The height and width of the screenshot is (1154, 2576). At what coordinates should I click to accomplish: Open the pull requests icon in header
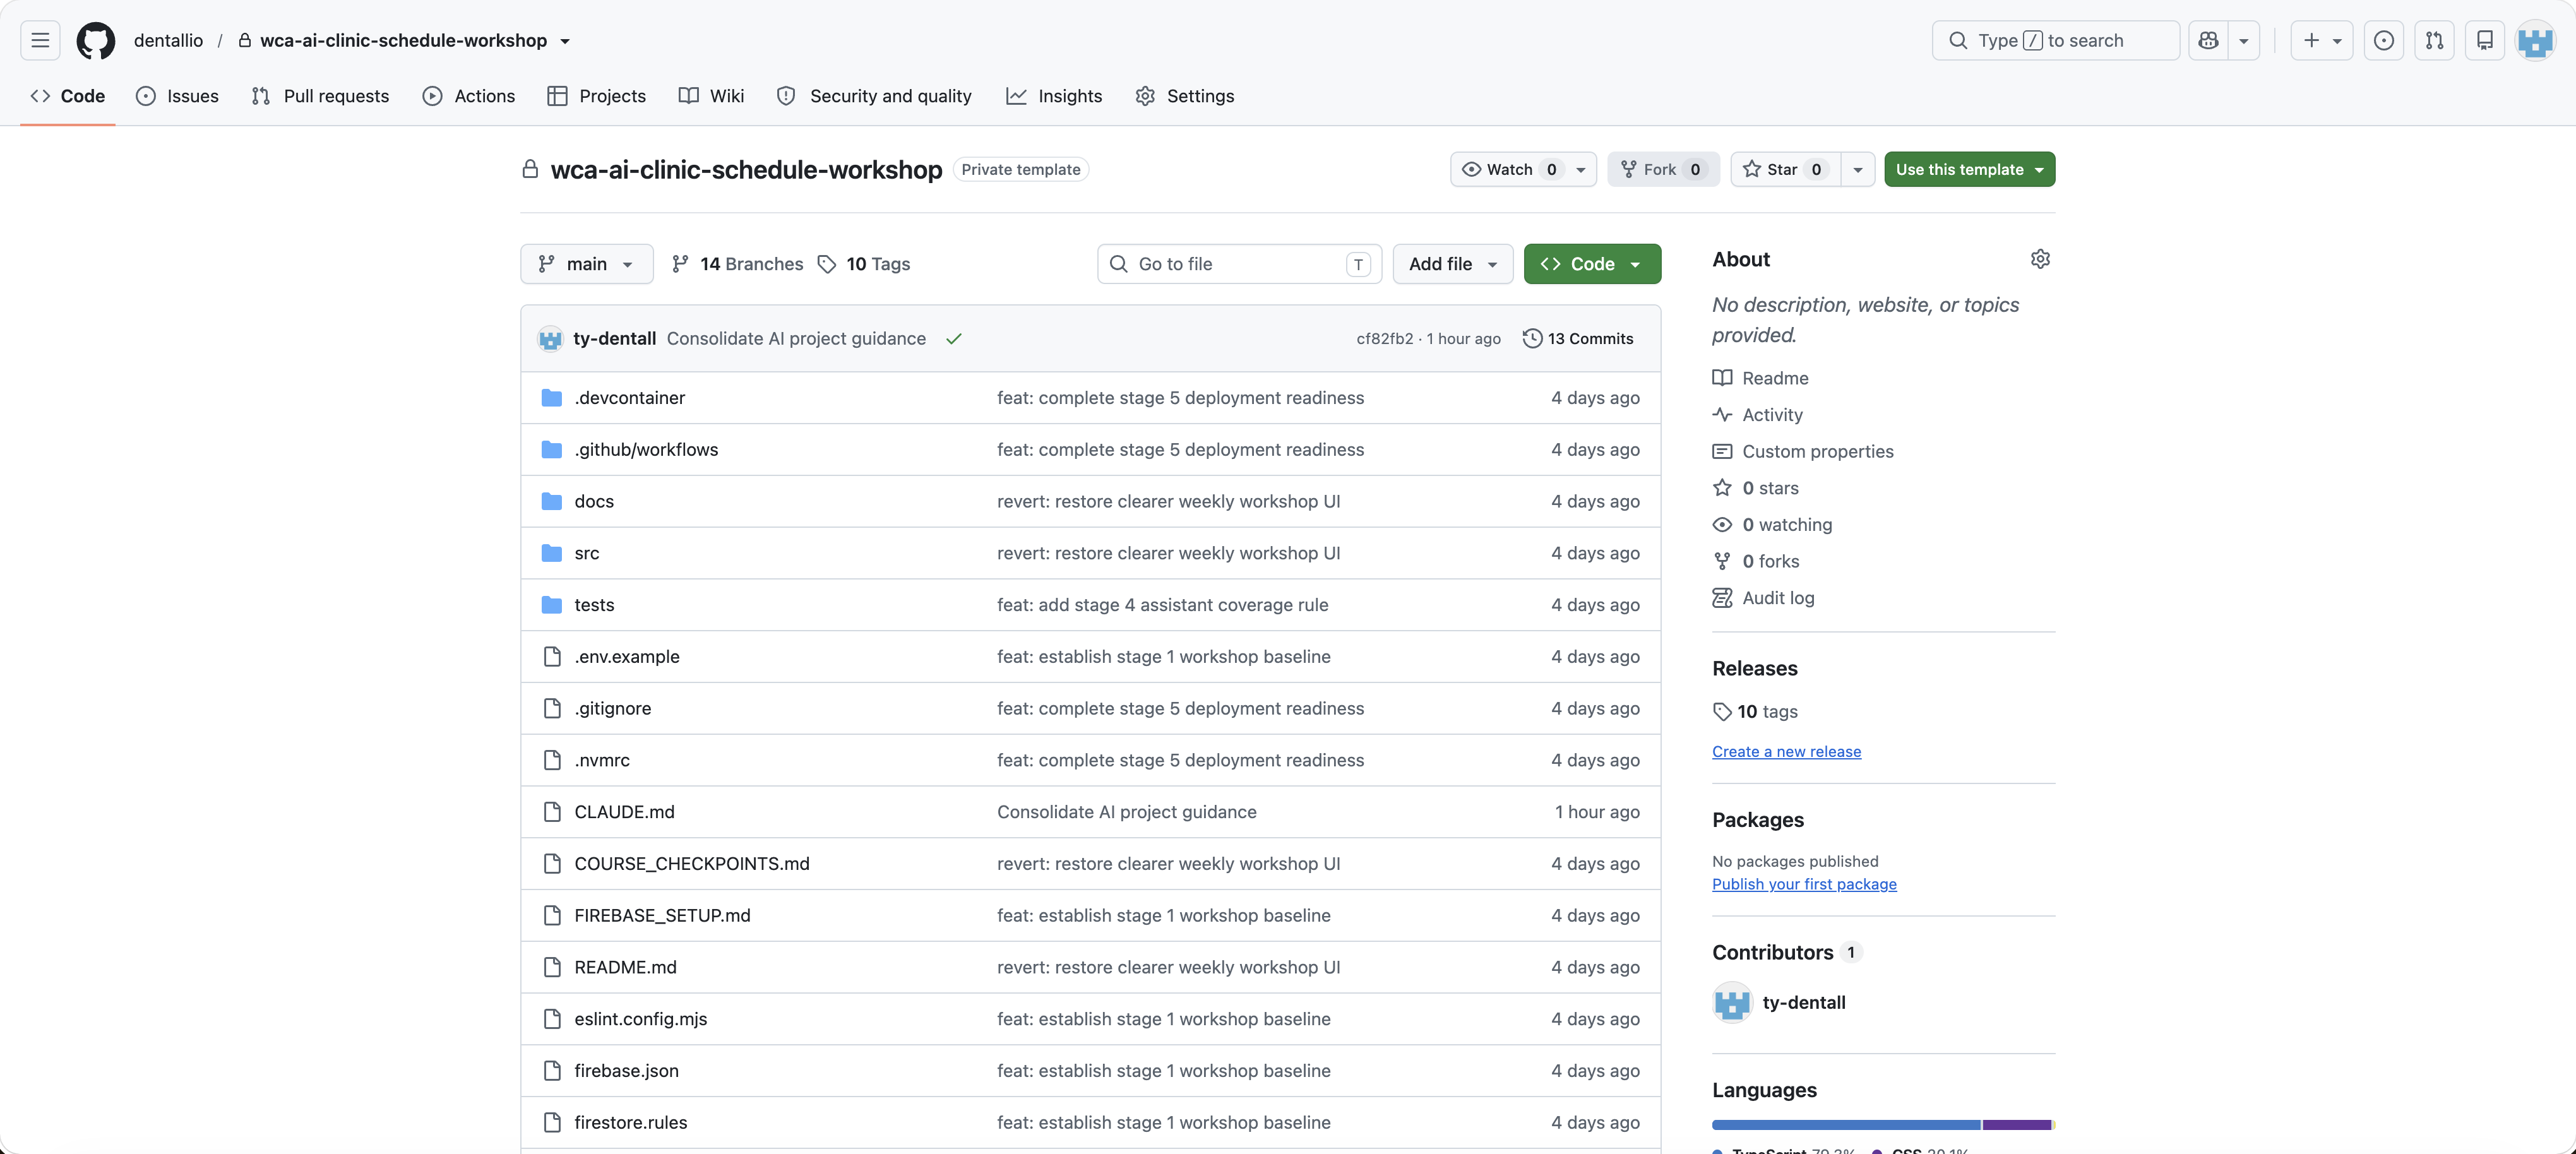[x=2434, y=40]
